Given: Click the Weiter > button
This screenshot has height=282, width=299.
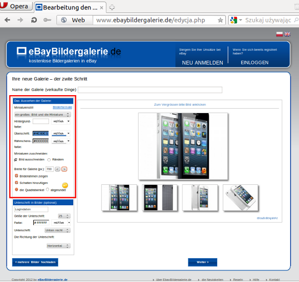Looking at the screenshot, I should [202, 262].
